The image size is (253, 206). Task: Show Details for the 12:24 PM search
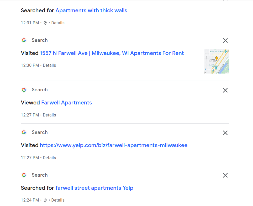58,200
